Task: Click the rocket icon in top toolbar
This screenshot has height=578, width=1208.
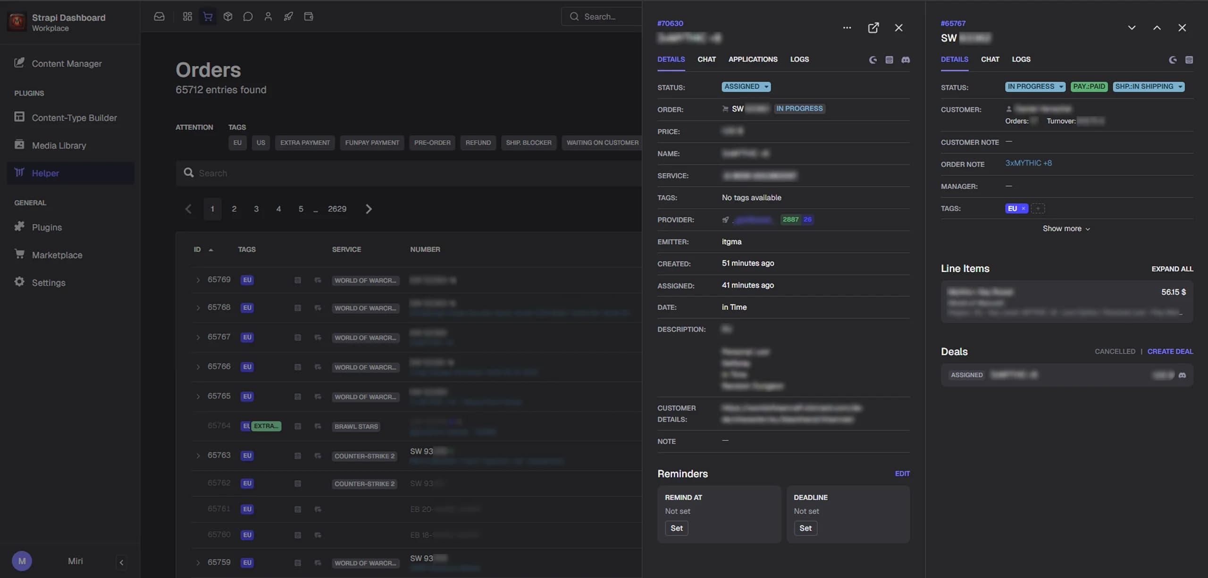Action: coord(288,17)
